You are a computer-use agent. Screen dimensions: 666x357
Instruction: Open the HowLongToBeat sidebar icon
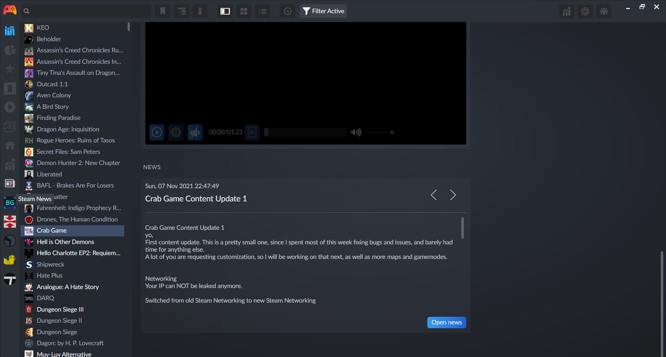[x=10, y=88]
